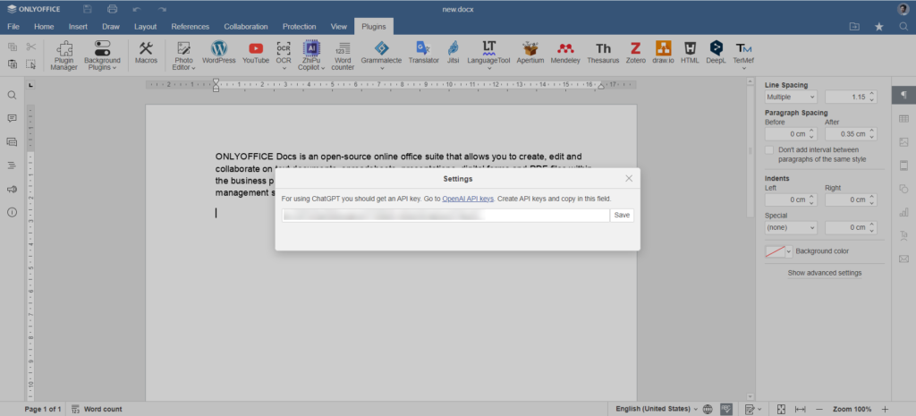Launch the WordPress plugin
The width and height of the screenshot is (916, 416).
[218, 52]
